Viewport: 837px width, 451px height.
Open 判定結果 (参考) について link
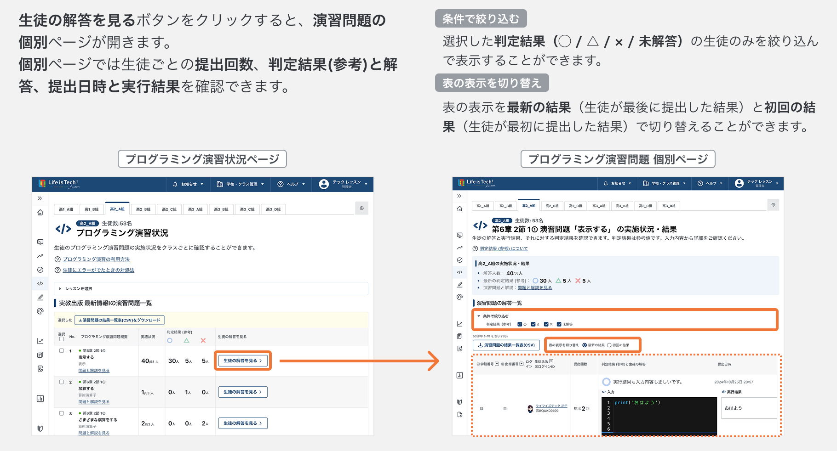tap(504, 248)
